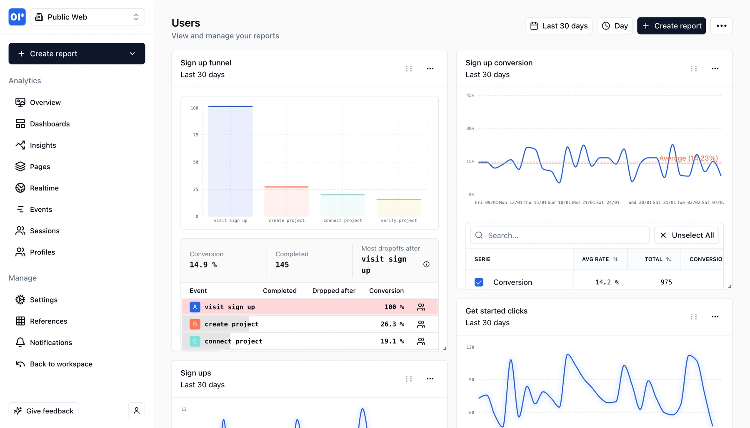Click the Dashboards icon in the sidebar

pyautogui.click(x=20, y=124)
